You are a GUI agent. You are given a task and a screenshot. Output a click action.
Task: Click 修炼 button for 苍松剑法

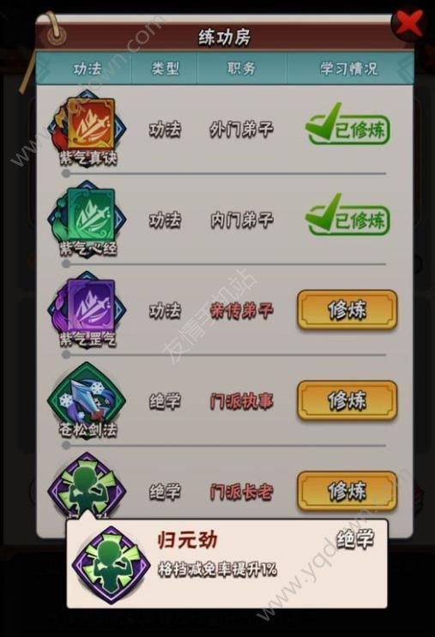coord(347,400)
